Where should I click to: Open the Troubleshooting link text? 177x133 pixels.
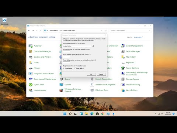[133, 85]
